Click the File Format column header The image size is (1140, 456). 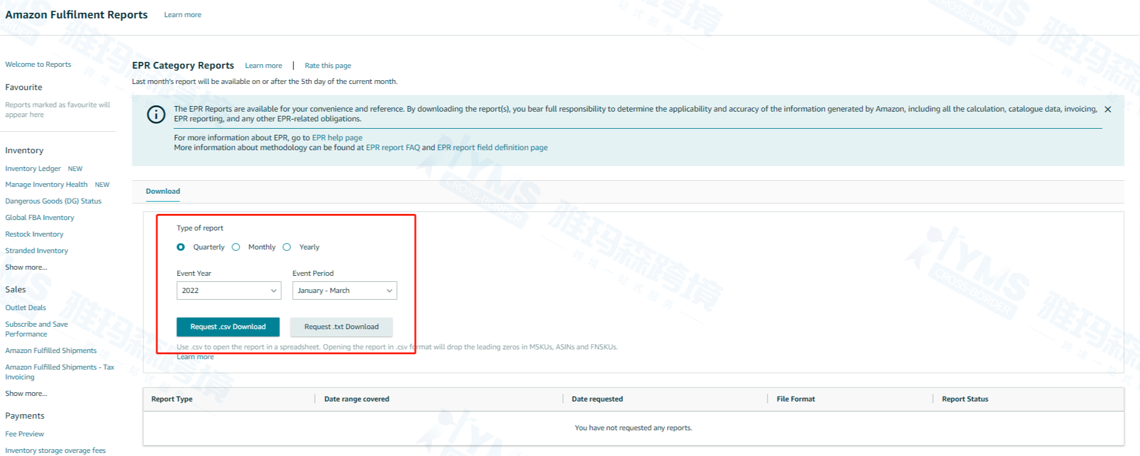tap(796, 399)
